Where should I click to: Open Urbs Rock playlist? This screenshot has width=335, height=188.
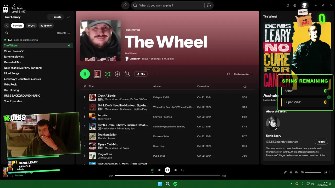point(38,84)
